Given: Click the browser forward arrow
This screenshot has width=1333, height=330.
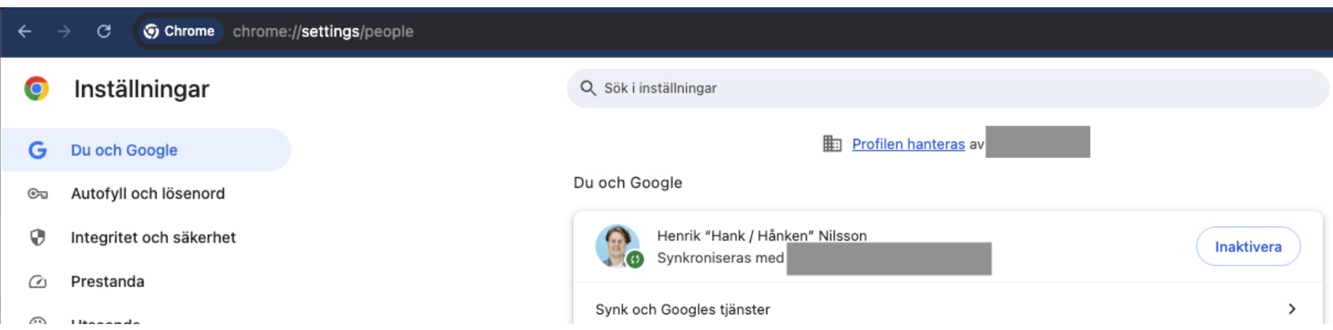Looking at the screenshot, I should coord(64,31).
